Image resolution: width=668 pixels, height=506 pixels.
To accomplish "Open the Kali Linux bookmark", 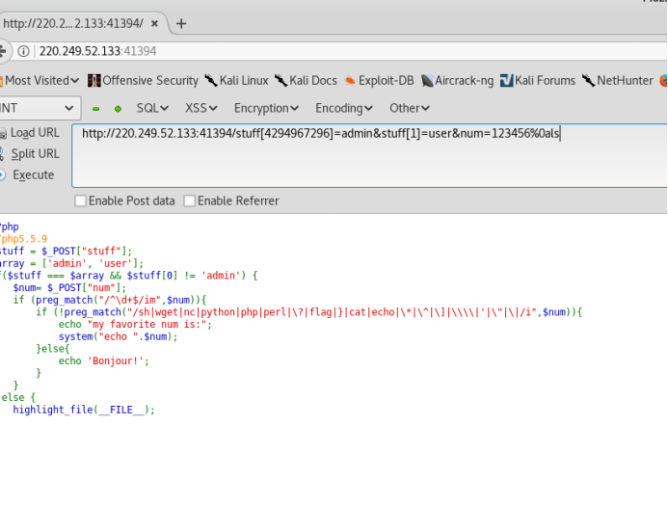I will (x=236, y=81).
